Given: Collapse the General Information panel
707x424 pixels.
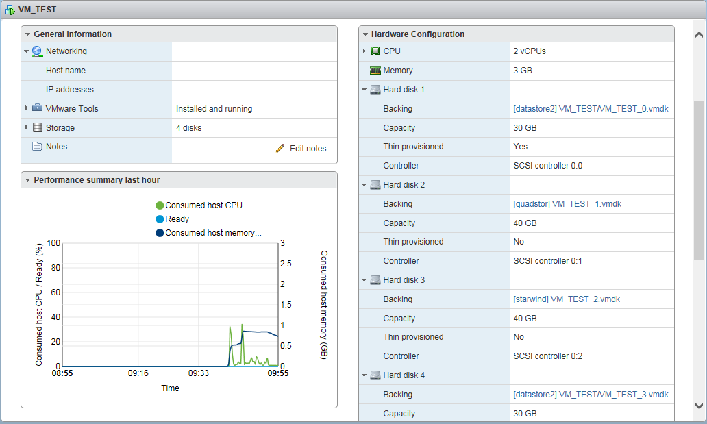Looking at the screenshot, I should pos(27,34).
